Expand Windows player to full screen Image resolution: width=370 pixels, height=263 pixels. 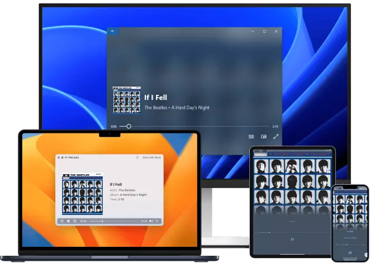pyautogui.click(x=276, y=136)
